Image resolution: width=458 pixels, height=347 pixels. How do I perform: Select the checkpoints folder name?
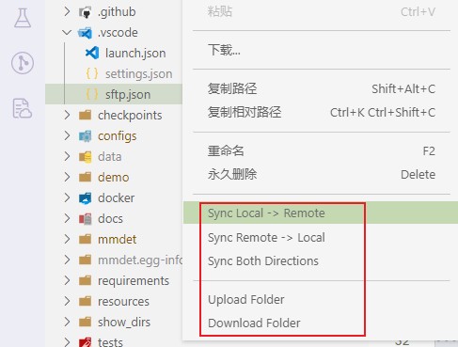click(130, 116)
